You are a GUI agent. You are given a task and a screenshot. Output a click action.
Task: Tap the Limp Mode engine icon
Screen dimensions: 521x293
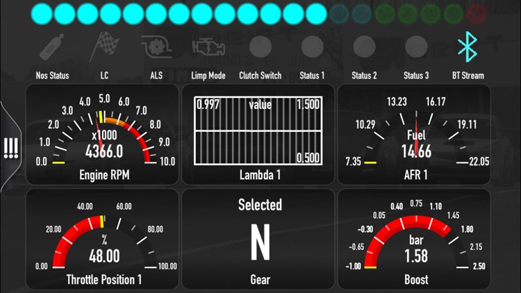pos(208,47)
